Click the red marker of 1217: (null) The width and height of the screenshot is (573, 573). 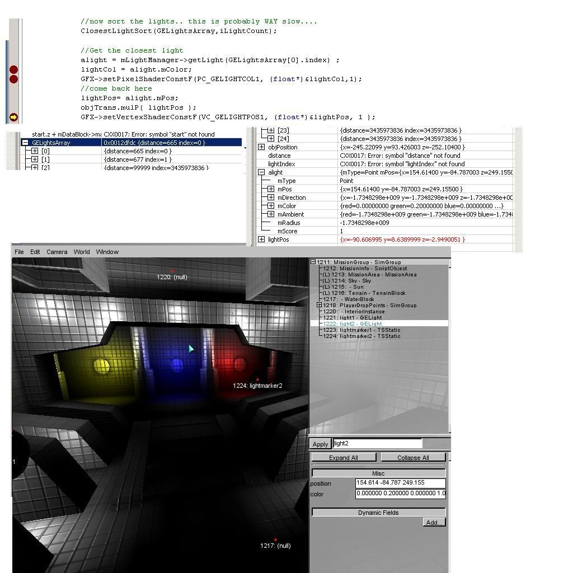(275, 540)
